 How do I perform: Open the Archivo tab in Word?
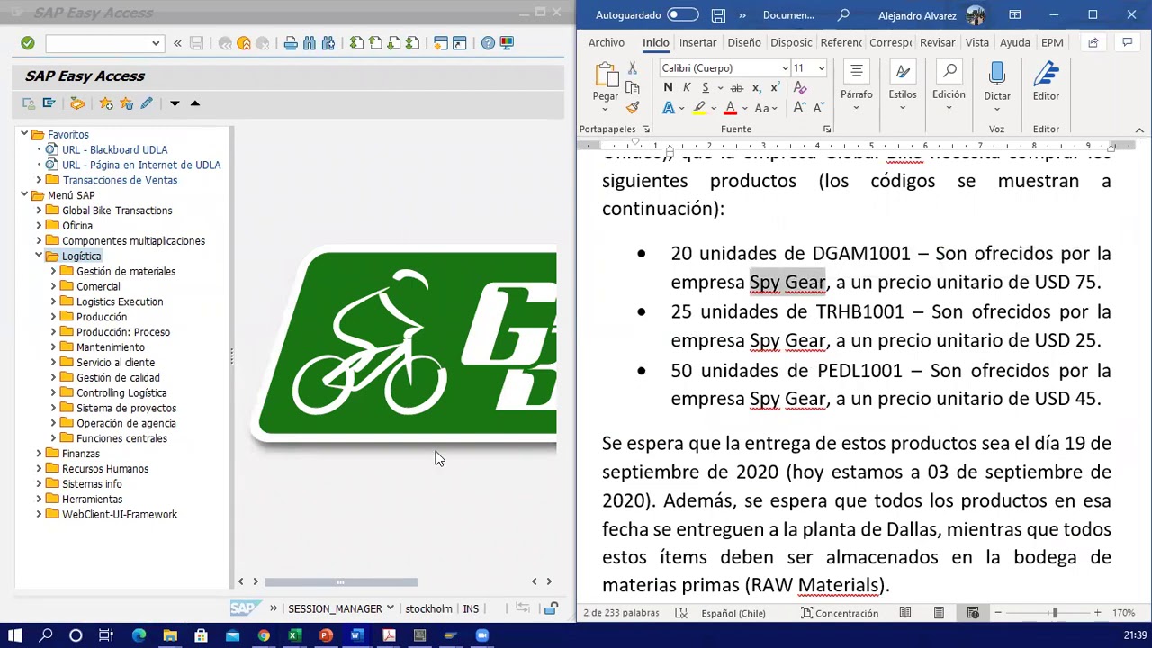(607, 42)
